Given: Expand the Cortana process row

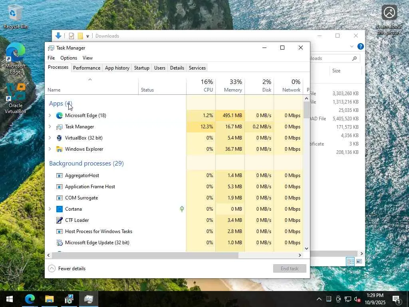Looking at the screenshot, I should [x=50, y=209].
